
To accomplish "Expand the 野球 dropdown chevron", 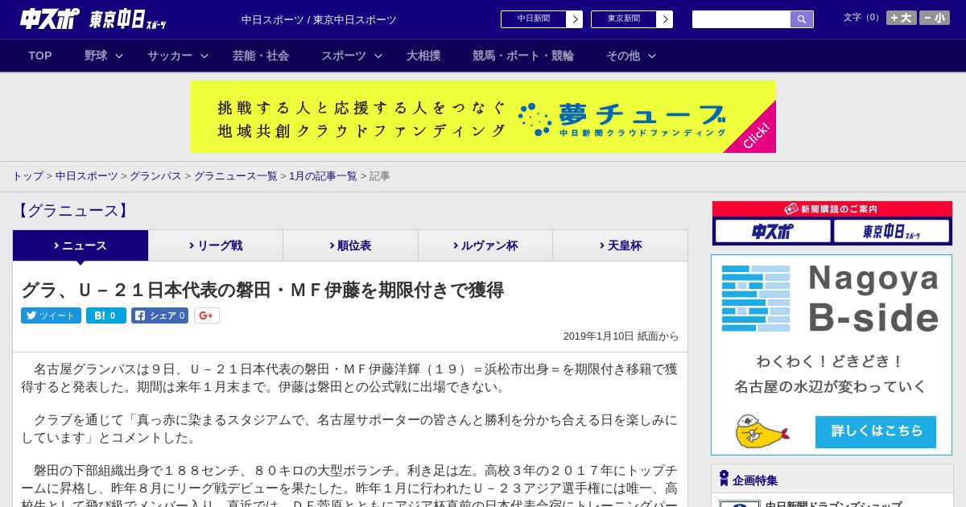I will [x=119, y=56].
